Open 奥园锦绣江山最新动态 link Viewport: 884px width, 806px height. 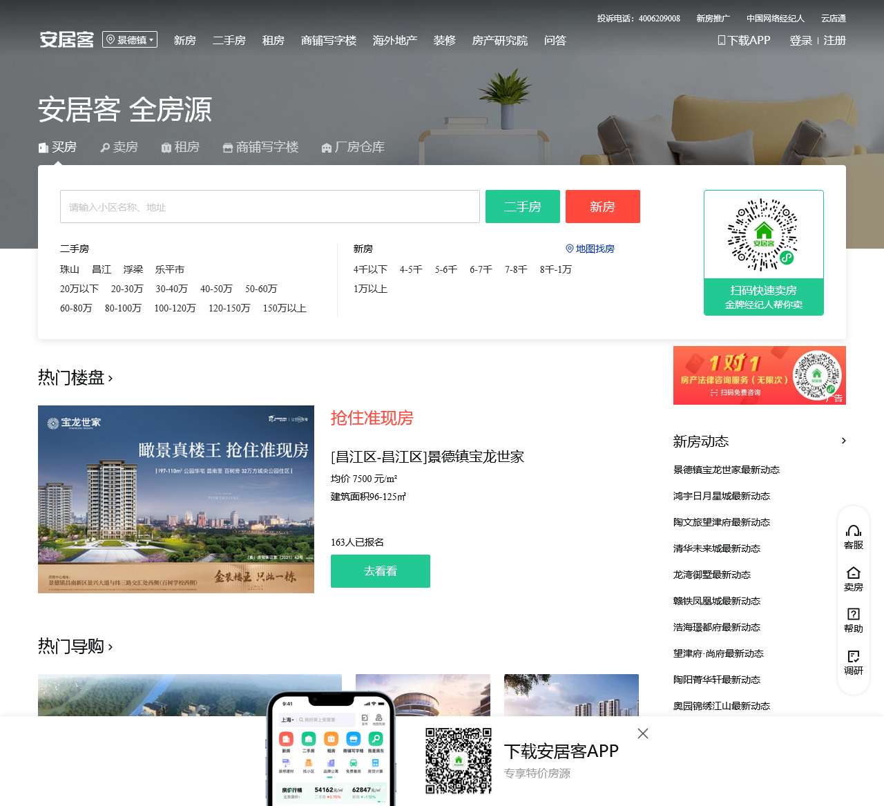click(722, 706)
